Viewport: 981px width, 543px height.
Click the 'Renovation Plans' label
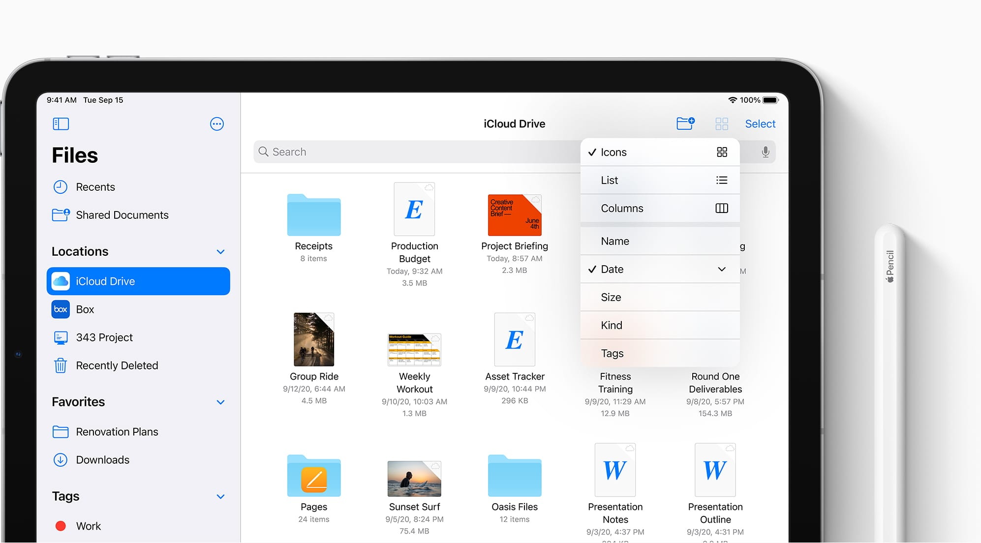click(117, 432)
